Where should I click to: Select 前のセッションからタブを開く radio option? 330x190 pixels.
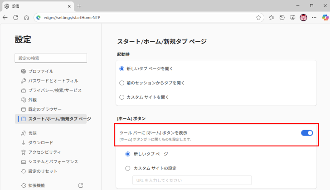pos(121,83)
